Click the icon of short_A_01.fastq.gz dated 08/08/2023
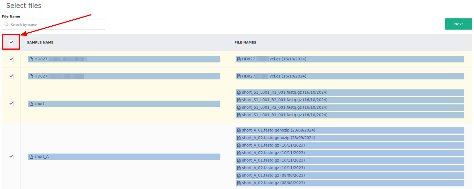The image size is (474, 189). (239, 176)
